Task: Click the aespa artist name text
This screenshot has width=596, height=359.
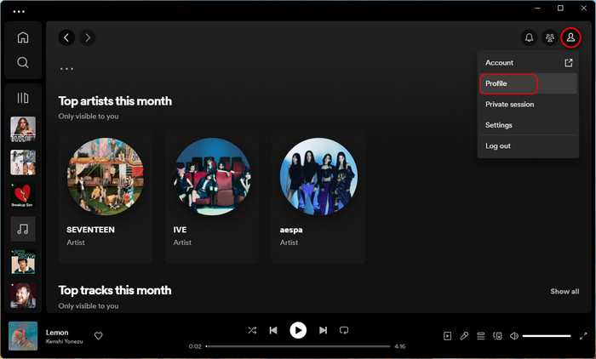Action: (291, 230)
